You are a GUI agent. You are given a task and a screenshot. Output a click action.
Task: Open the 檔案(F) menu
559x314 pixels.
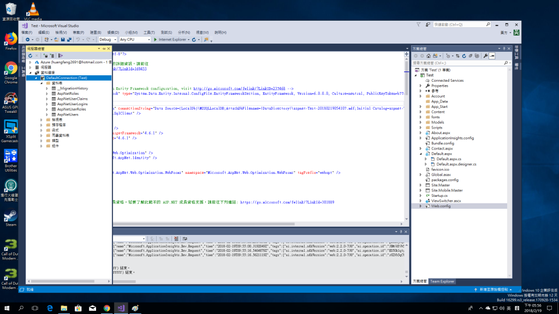(x=27, y=32)
